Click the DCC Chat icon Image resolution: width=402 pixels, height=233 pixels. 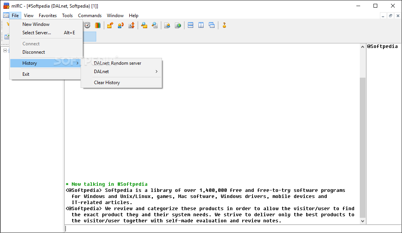[121, 25]
